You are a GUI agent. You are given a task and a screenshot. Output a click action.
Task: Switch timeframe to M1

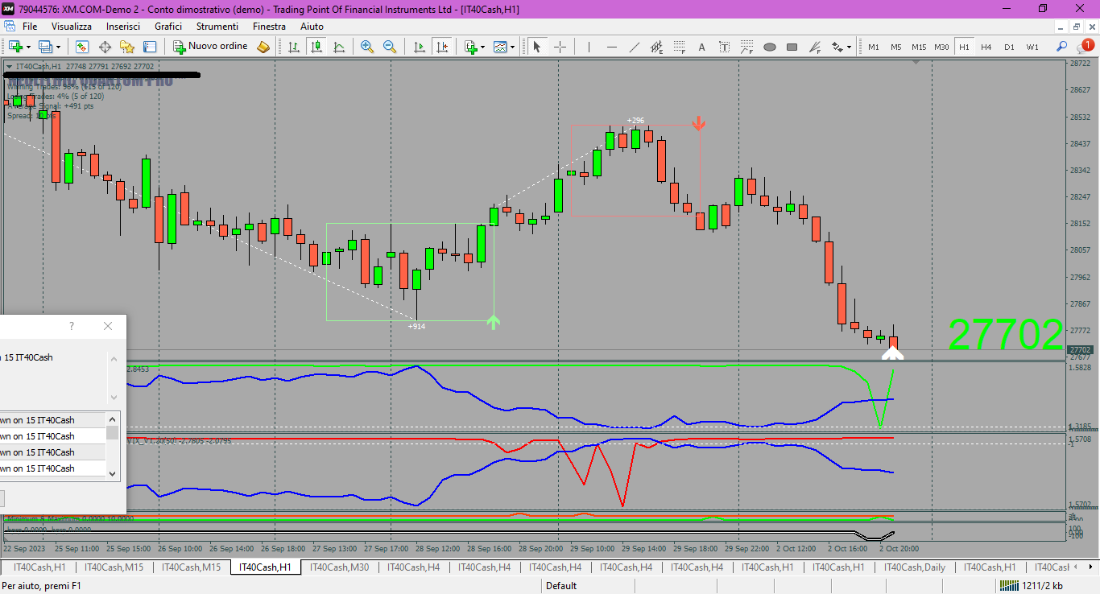pos(873,47)
